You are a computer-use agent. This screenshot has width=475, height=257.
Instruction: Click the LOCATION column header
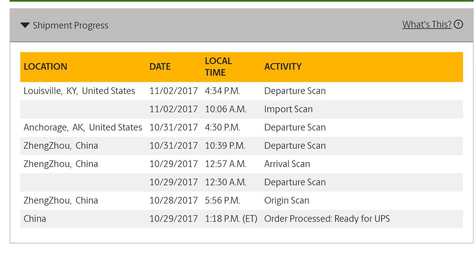[46, 67]
